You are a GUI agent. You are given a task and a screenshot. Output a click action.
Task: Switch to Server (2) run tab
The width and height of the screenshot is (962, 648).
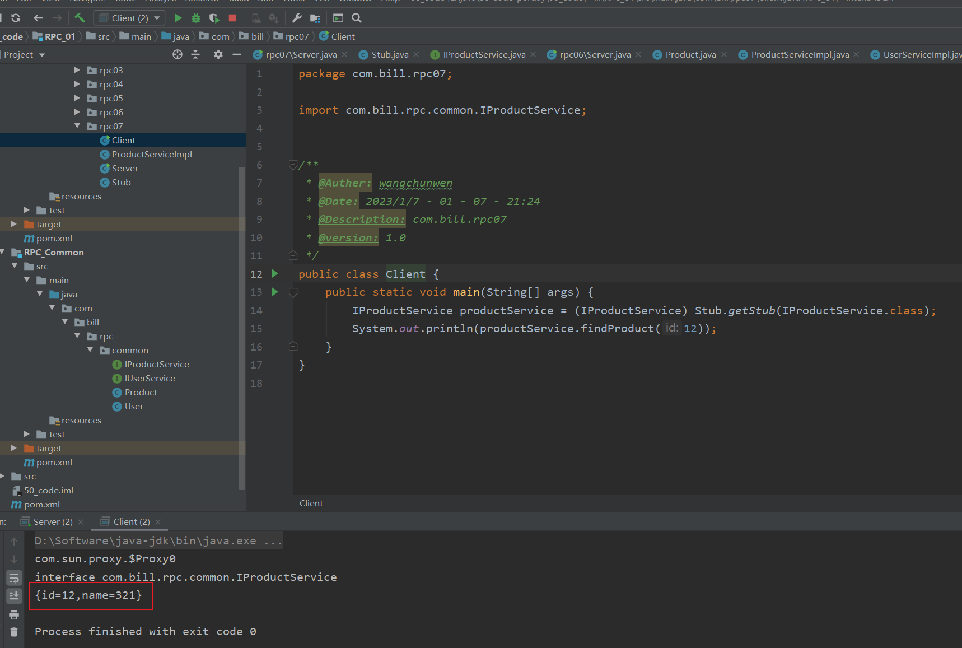tap(53, 521)
